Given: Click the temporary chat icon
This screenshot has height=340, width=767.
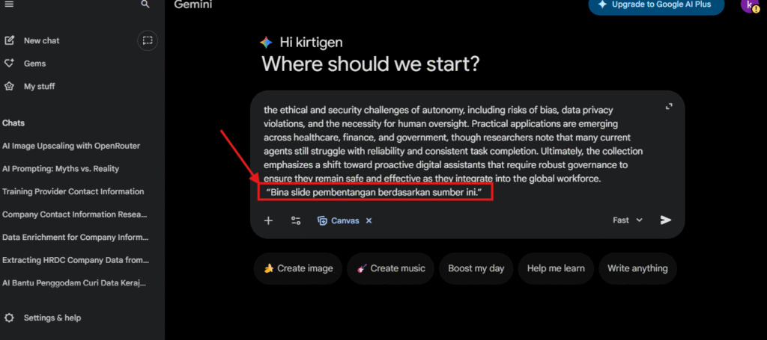Looking at the screenshot, I should [x=148, y=40].
